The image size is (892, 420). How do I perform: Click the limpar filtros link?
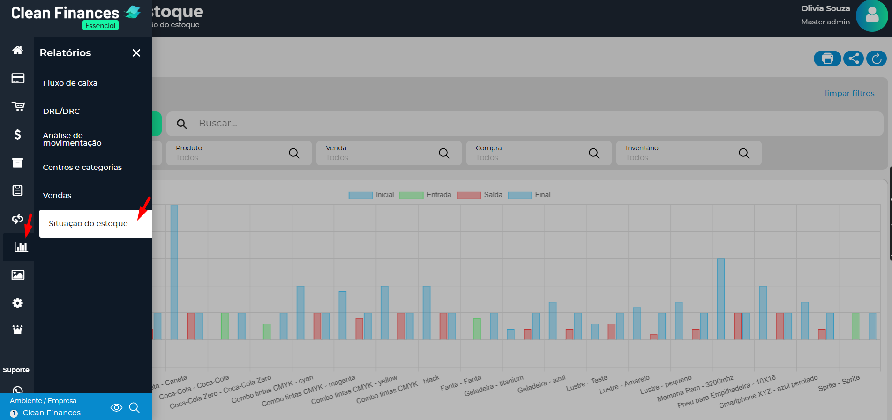(x=849, y=93)
